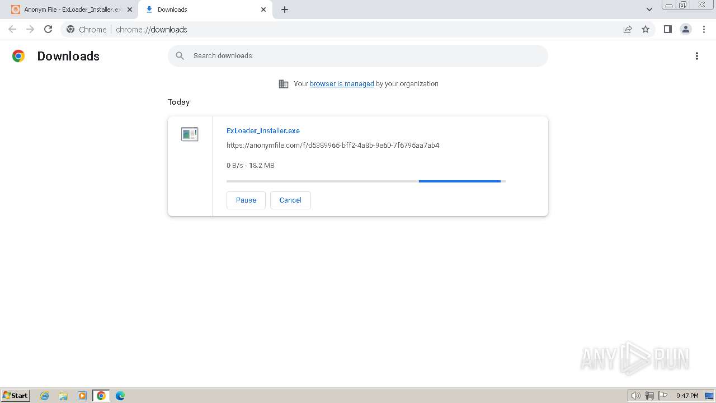716x403 pixels.
Task: Click the Search downloads field
Action: (x=358, y=56)
